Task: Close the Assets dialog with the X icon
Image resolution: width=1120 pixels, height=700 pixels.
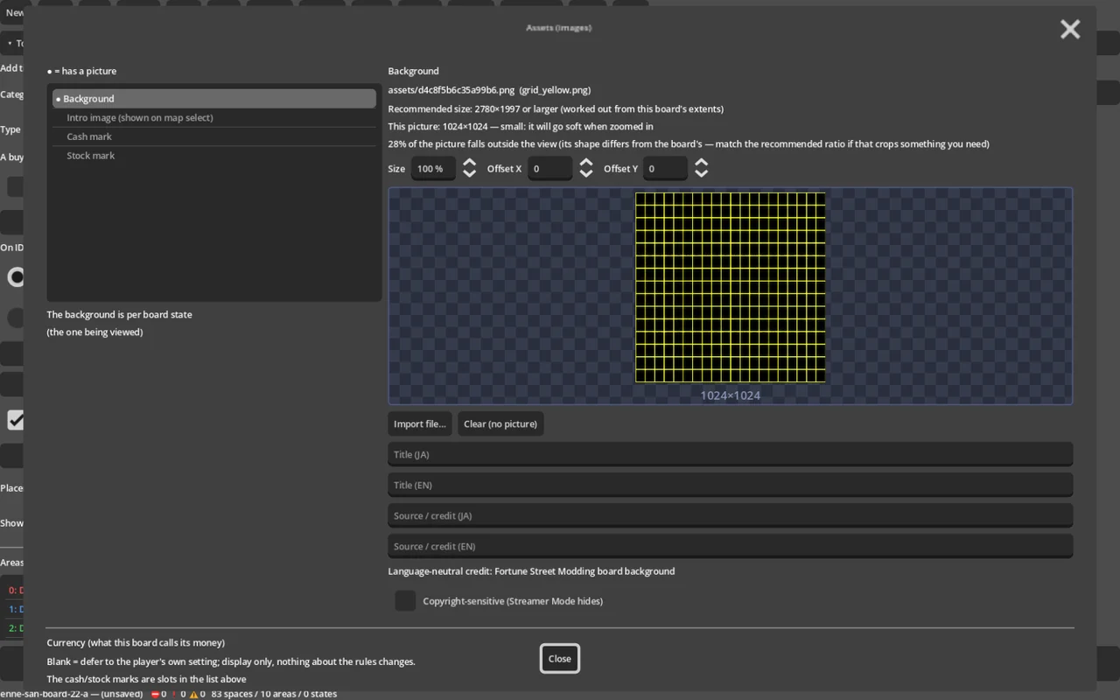Action: [1069, 30]
